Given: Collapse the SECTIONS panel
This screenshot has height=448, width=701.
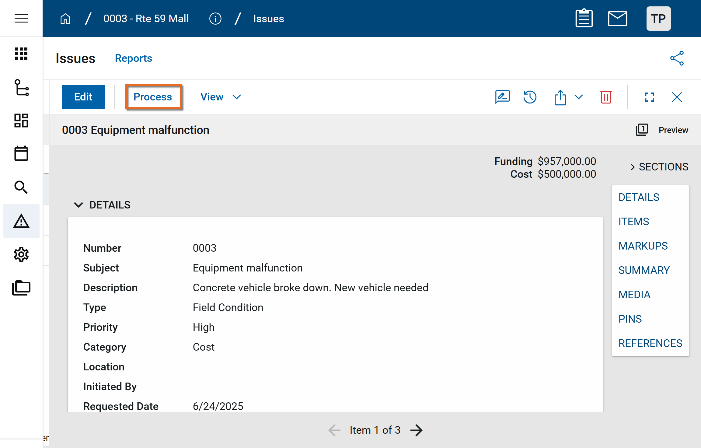Looking at the screenshot, I should pos(633,167).
